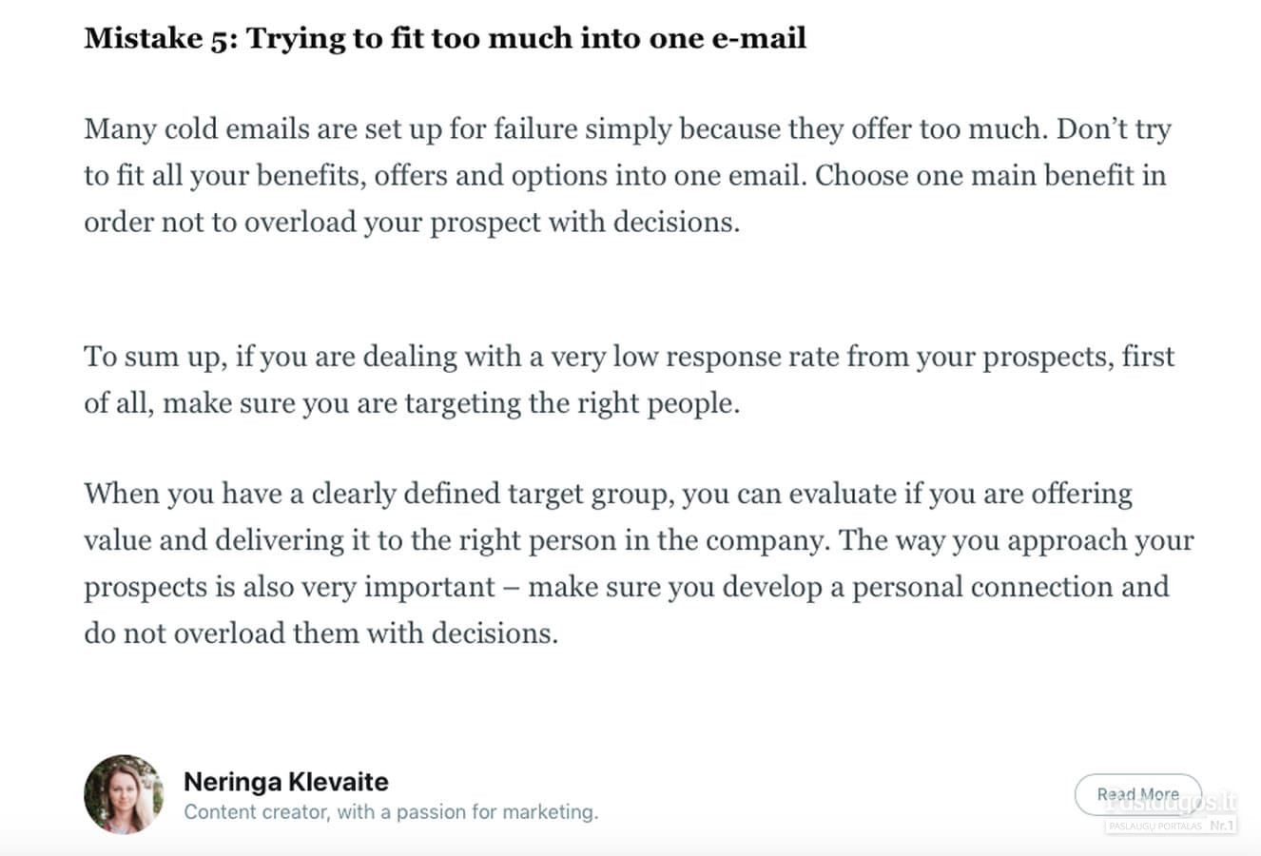Click 'make sure you are targeting the right people'
Viewport: 1261px width, 856px height.
point(451,403)
